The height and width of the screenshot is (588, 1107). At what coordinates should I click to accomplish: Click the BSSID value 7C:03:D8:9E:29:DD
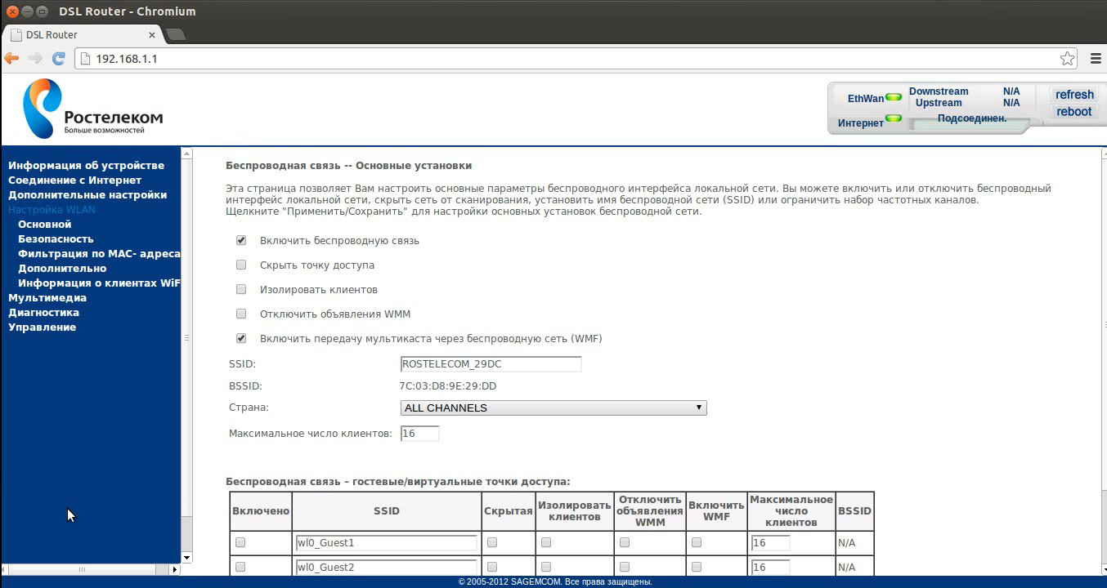click(448, 386)
